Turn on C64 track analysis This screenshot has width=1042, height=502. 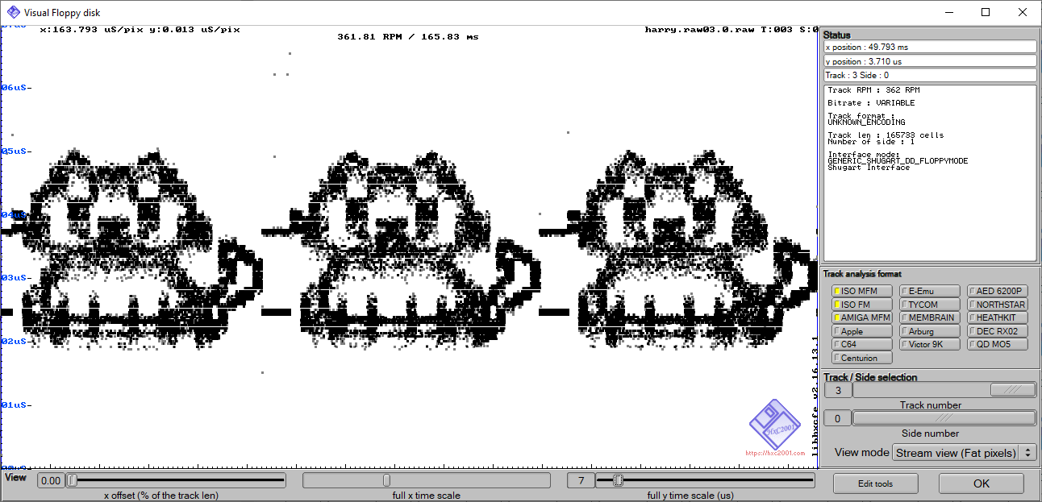click(x=861, y=344)
